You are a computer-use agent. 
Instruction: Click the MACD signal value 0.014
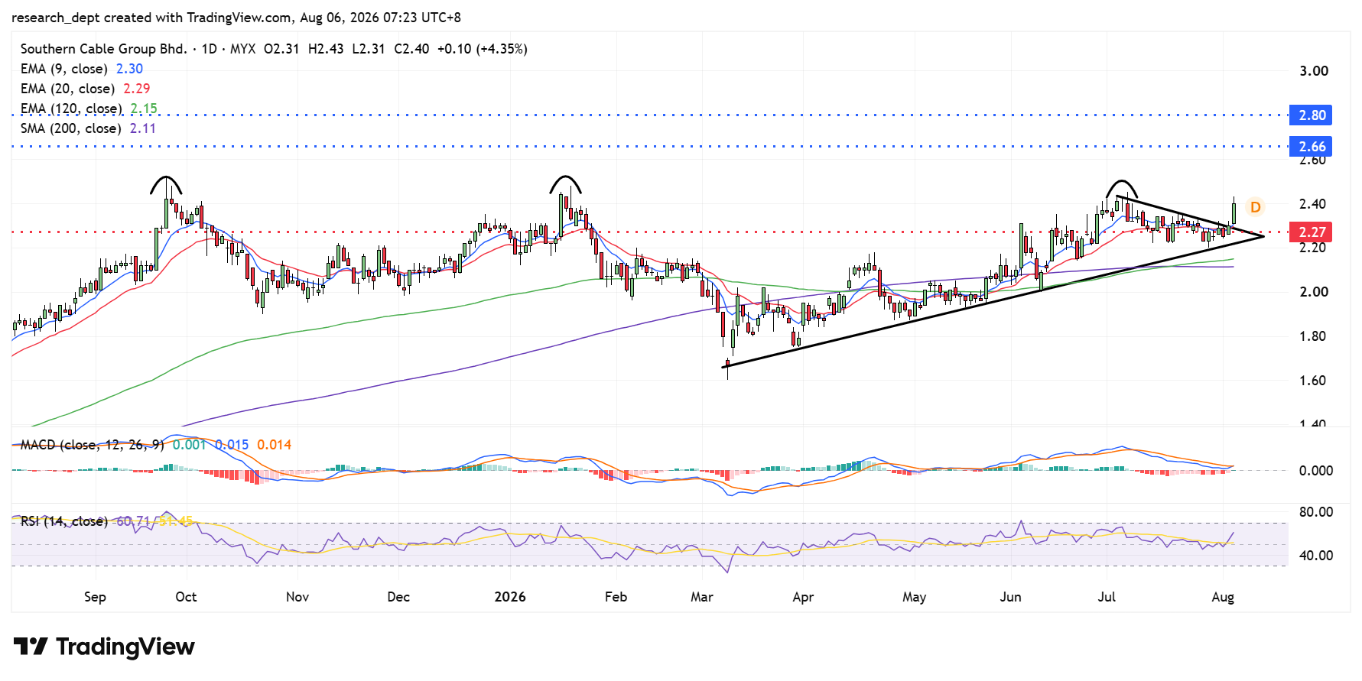coord(274,445)
